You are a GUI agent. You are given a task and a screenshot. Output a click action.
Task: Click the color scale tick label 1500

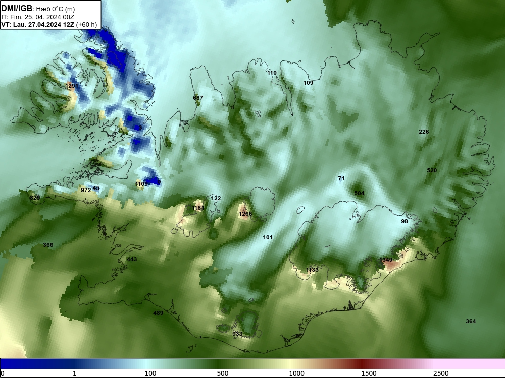[369, 373]
